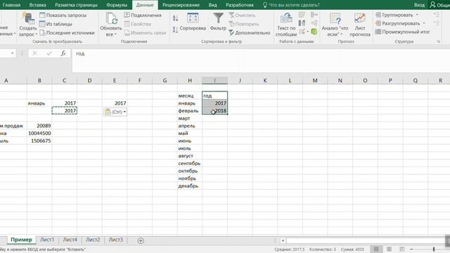Expand Группировать dropdown arrow

point(417,15)
